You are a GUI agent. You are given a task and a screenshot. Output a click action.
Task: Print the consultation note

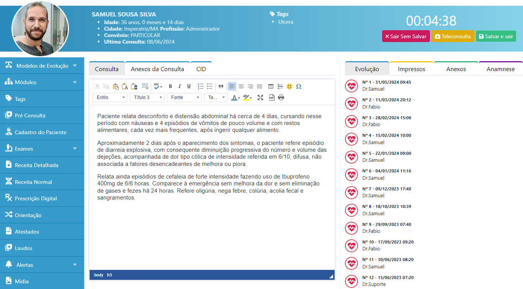tap(281, 97)
